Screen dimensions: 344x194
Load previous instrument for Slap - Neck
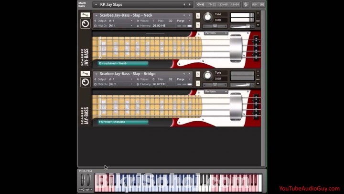click(x=184, y=15)
